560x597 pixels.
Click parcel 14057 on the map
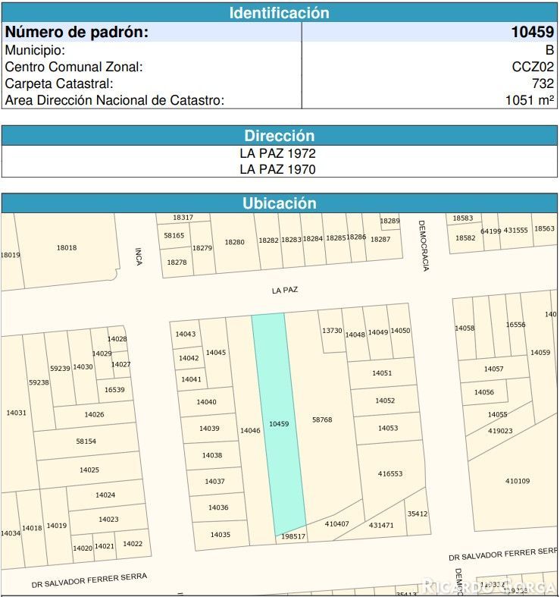[493, 369]
